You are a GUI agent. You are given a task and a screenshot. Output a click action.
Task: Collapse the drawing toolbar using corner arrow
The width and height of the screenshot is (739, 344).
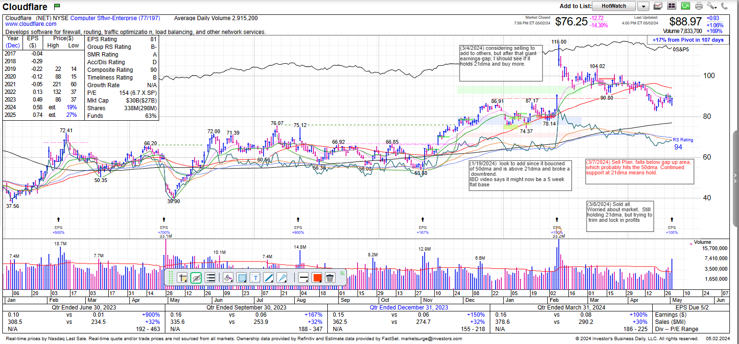pos(343,273)
